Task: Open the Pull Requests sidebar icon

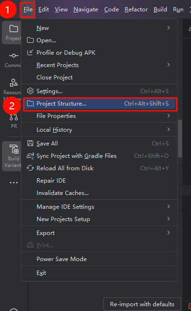Action: (x=14, y=121)
